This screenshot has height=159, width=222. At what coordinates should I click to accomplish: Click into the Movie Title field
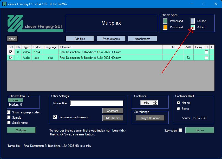[x=97, y=103]
